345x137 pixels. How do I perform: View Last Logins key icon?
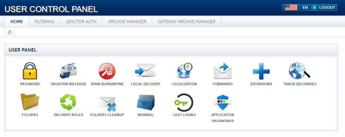(x=184, y=102)
